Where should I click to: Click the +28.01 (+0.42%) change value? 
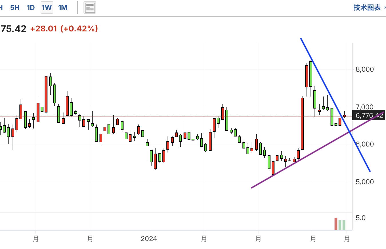tap(64, 29)
